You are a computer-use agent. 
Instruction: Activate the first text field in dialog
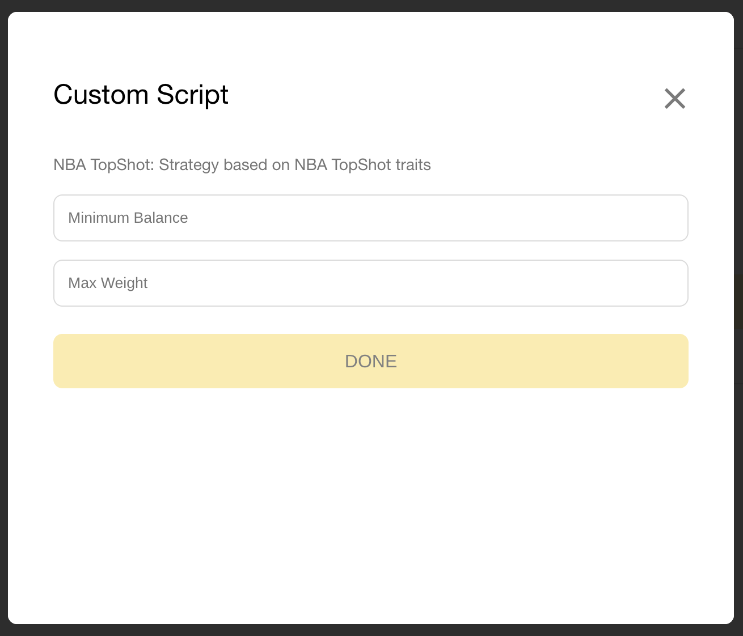pyautogui.click(x=371, y=218)
